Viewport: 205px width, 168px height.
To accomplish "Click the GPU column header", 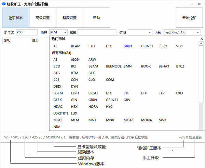I will coord(7,41).
